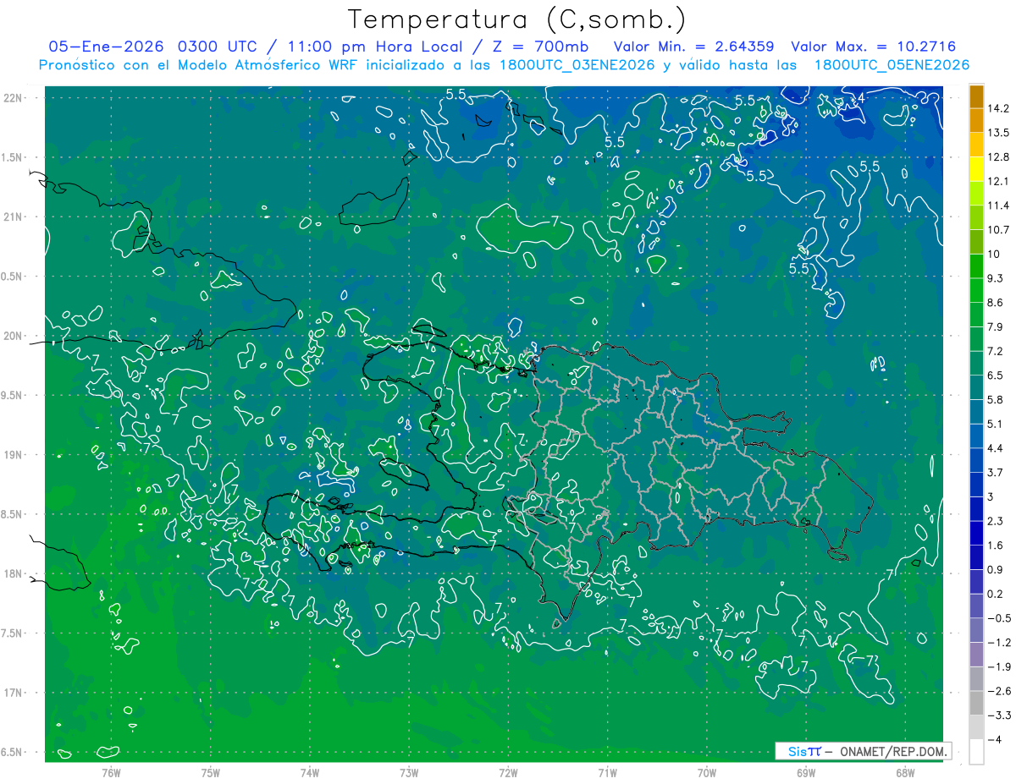Click the '11.4' color bar value
This screenshot has height=784, width=1016.
[998, 206]
